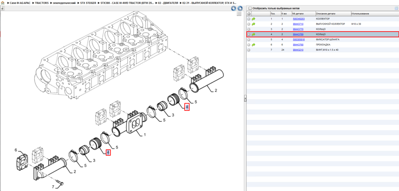Open part number link 500340203
Image resolution: width=399 pixels, height=191 pixels.
point(298,19)
